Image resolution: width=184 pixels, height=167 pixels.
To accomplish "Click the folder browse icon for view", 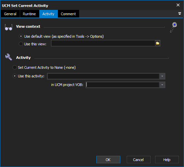I will coord(158,43).
